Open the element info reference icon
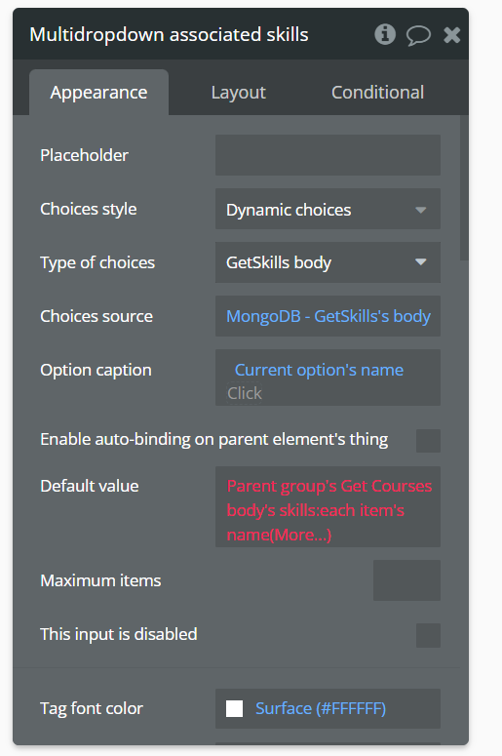This screenshot has width=502, height=756. tap(385, 35)
